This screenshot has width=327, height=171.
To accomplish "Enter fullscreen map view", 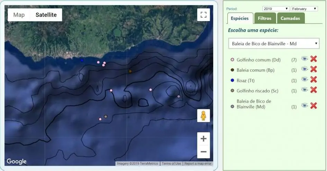I will pyautogui.click(x=203, y=15).
